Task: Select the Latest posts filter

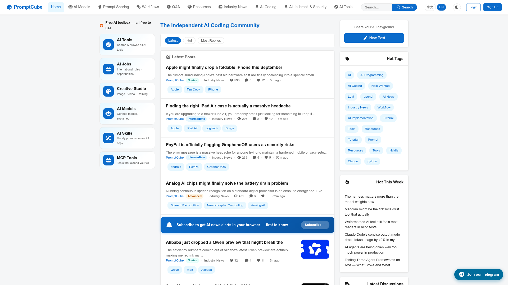Action: (173, 41)
